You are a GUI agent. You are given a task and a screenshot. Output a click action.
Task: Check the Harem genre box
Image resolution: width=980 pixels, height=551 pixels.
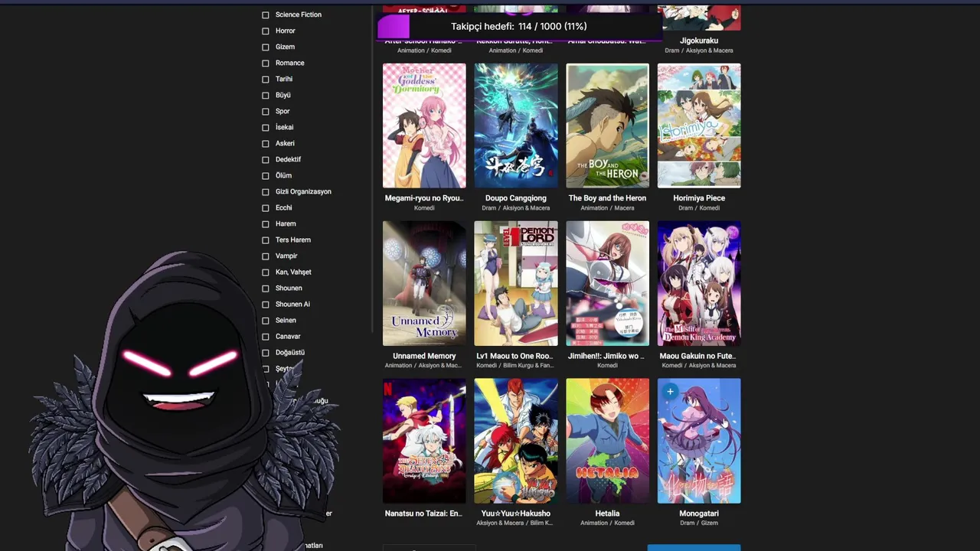pos(266,223)
